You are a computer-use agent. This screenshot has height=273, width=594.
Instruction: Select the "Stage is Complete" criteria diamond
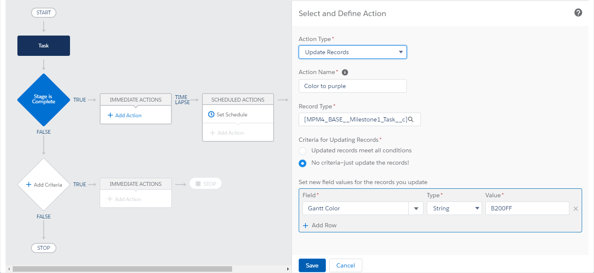(x=44, y=99)
